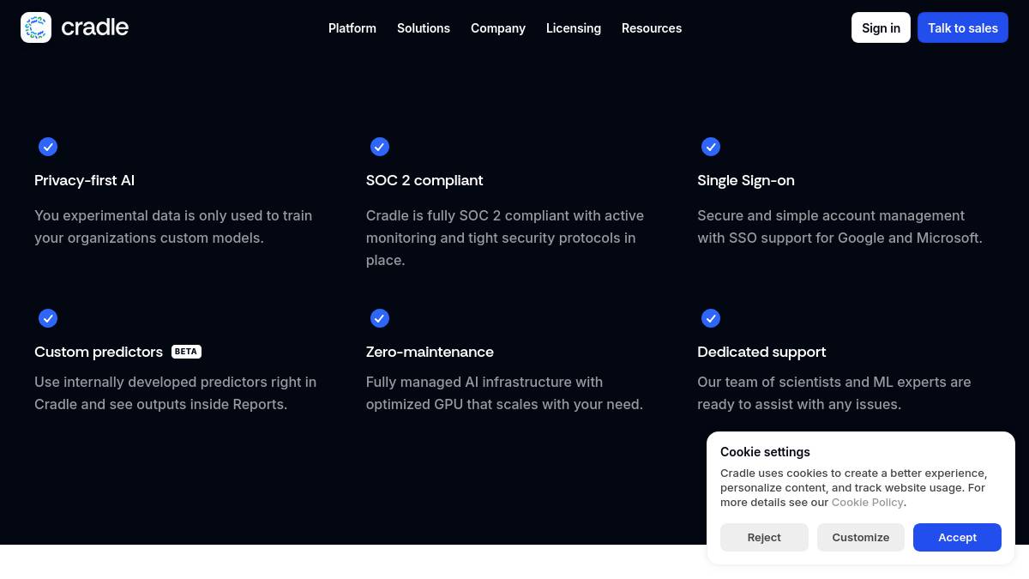Click the Talk to sales button
Viewport: 1029px width, 579px height.
pos(962,28)
